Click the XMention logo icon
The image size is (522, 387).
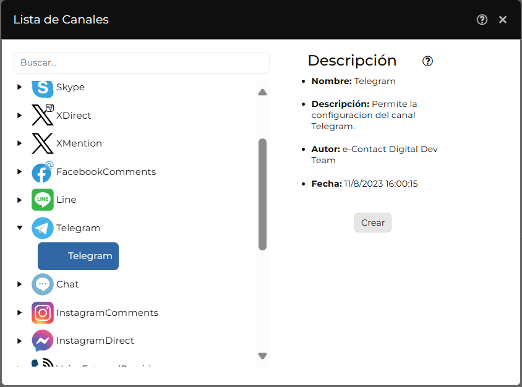coord(43,143)
